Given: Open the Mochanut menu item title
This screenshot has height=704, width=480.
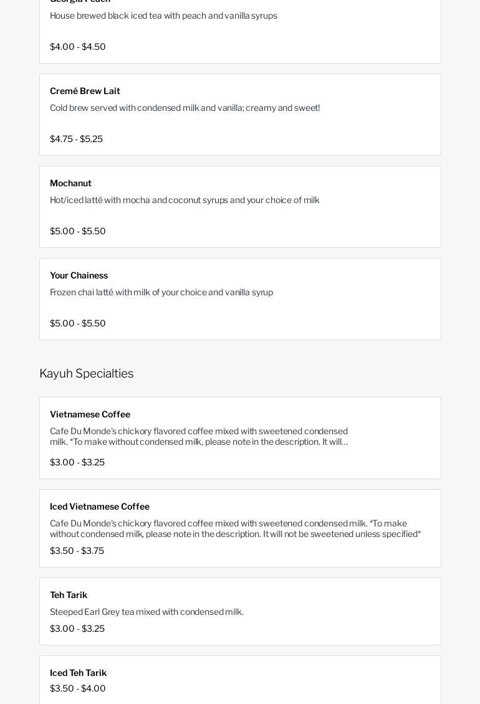Looking at the screenshot, I should 70,183.
